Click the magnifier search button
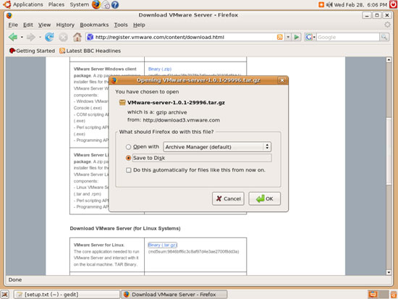 tap(384, 37)
